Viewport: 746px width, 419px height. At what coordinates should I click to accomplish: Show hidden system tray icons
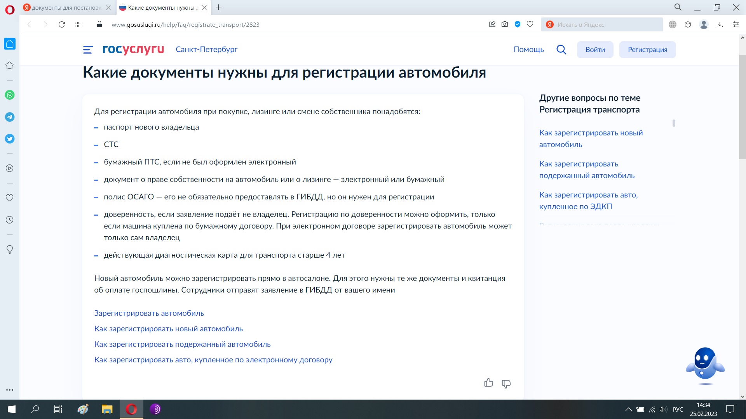[628, 409]
